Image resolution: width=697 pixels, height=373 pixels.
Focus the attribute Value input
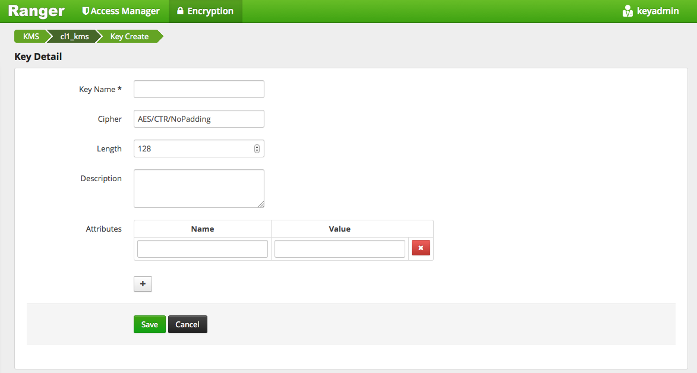tap(339, 249)
